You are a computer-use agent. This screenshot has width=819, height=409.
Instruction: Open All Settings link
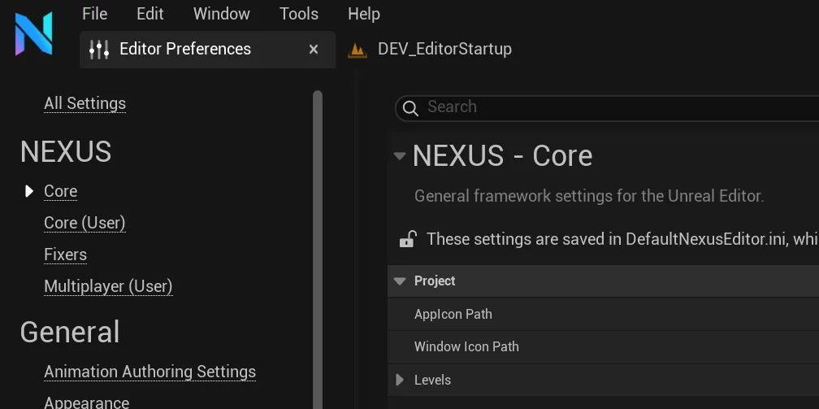point(85,103)
